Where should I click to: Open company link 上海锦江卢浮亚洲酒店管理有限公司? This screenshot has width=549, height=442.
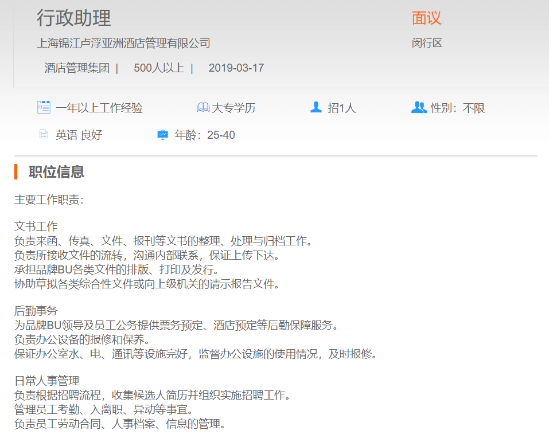(123, 43)
